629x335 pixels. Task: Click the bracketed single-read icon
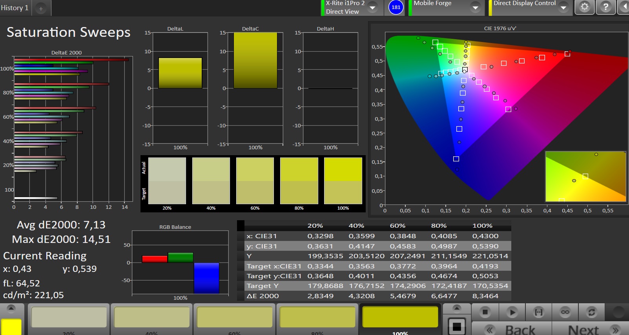539,312
